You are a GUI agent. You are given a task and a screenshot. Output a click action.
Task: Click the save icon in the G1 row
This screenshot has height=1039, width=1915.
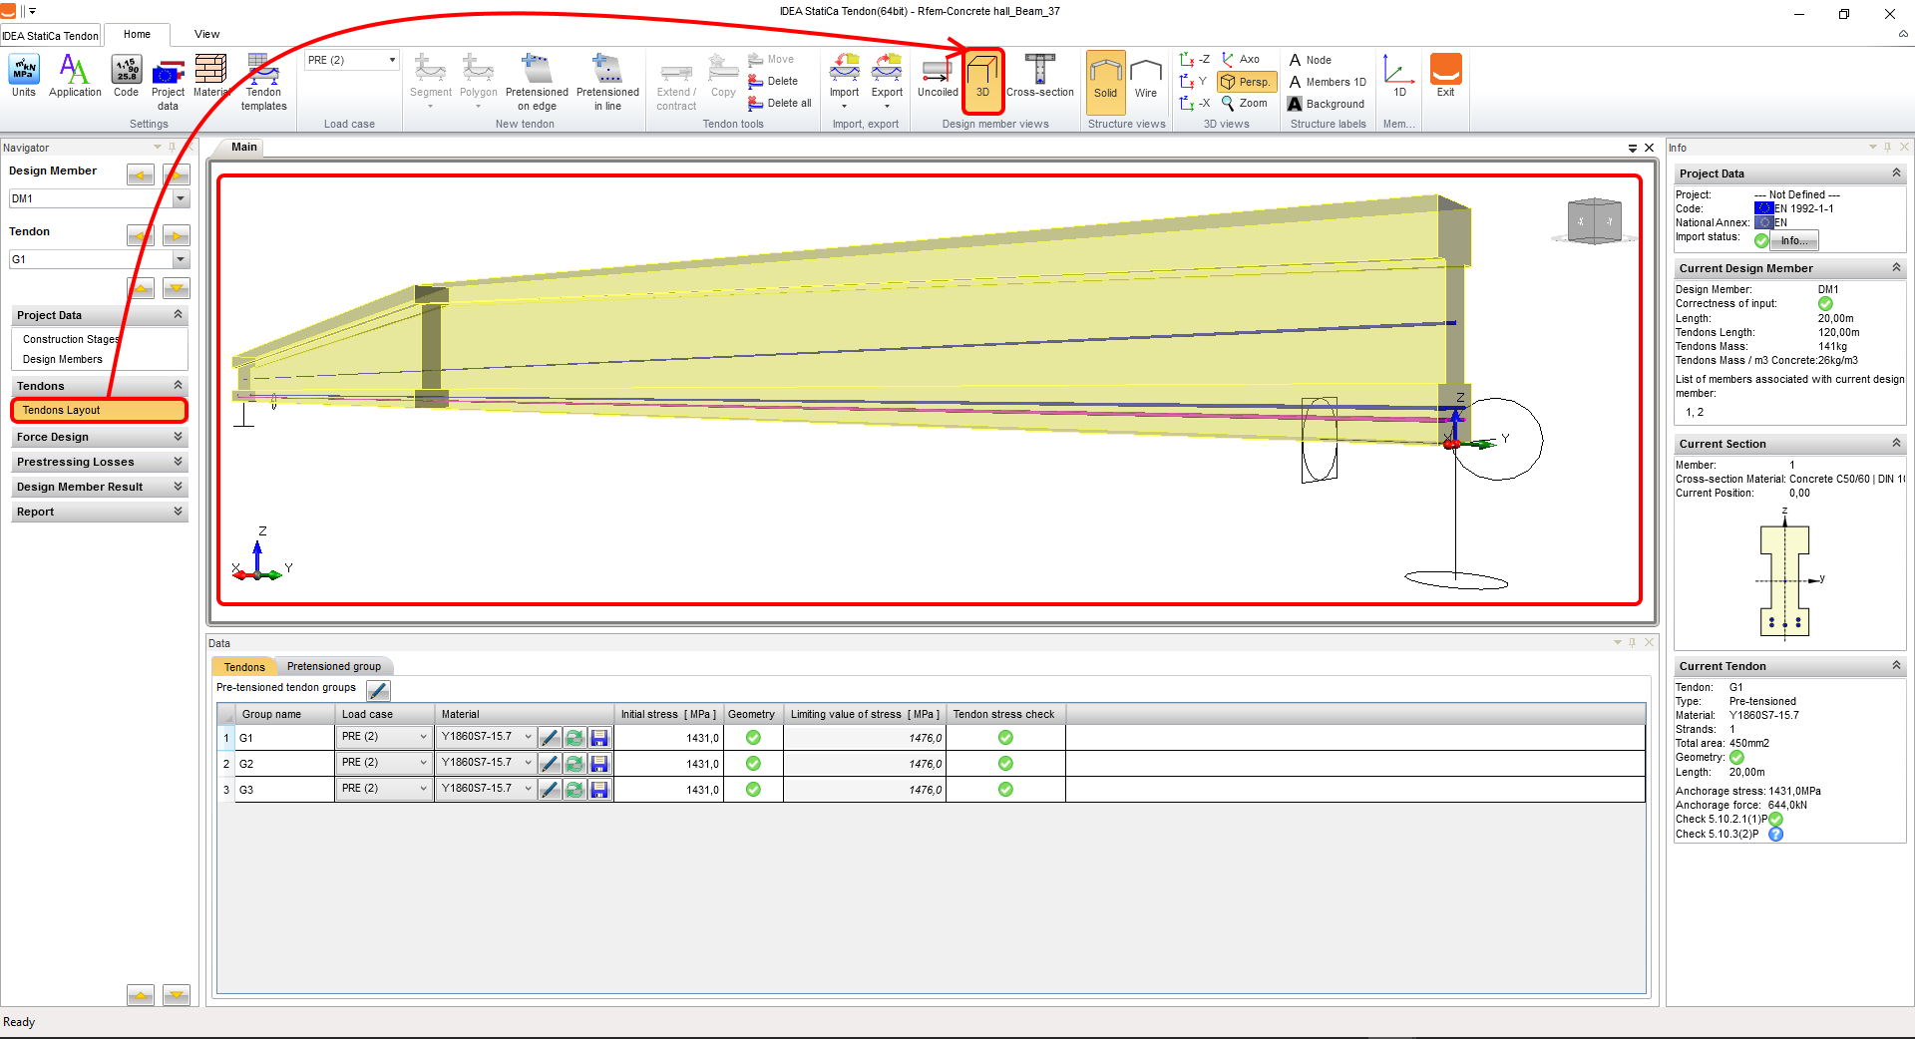pos(599,738)
